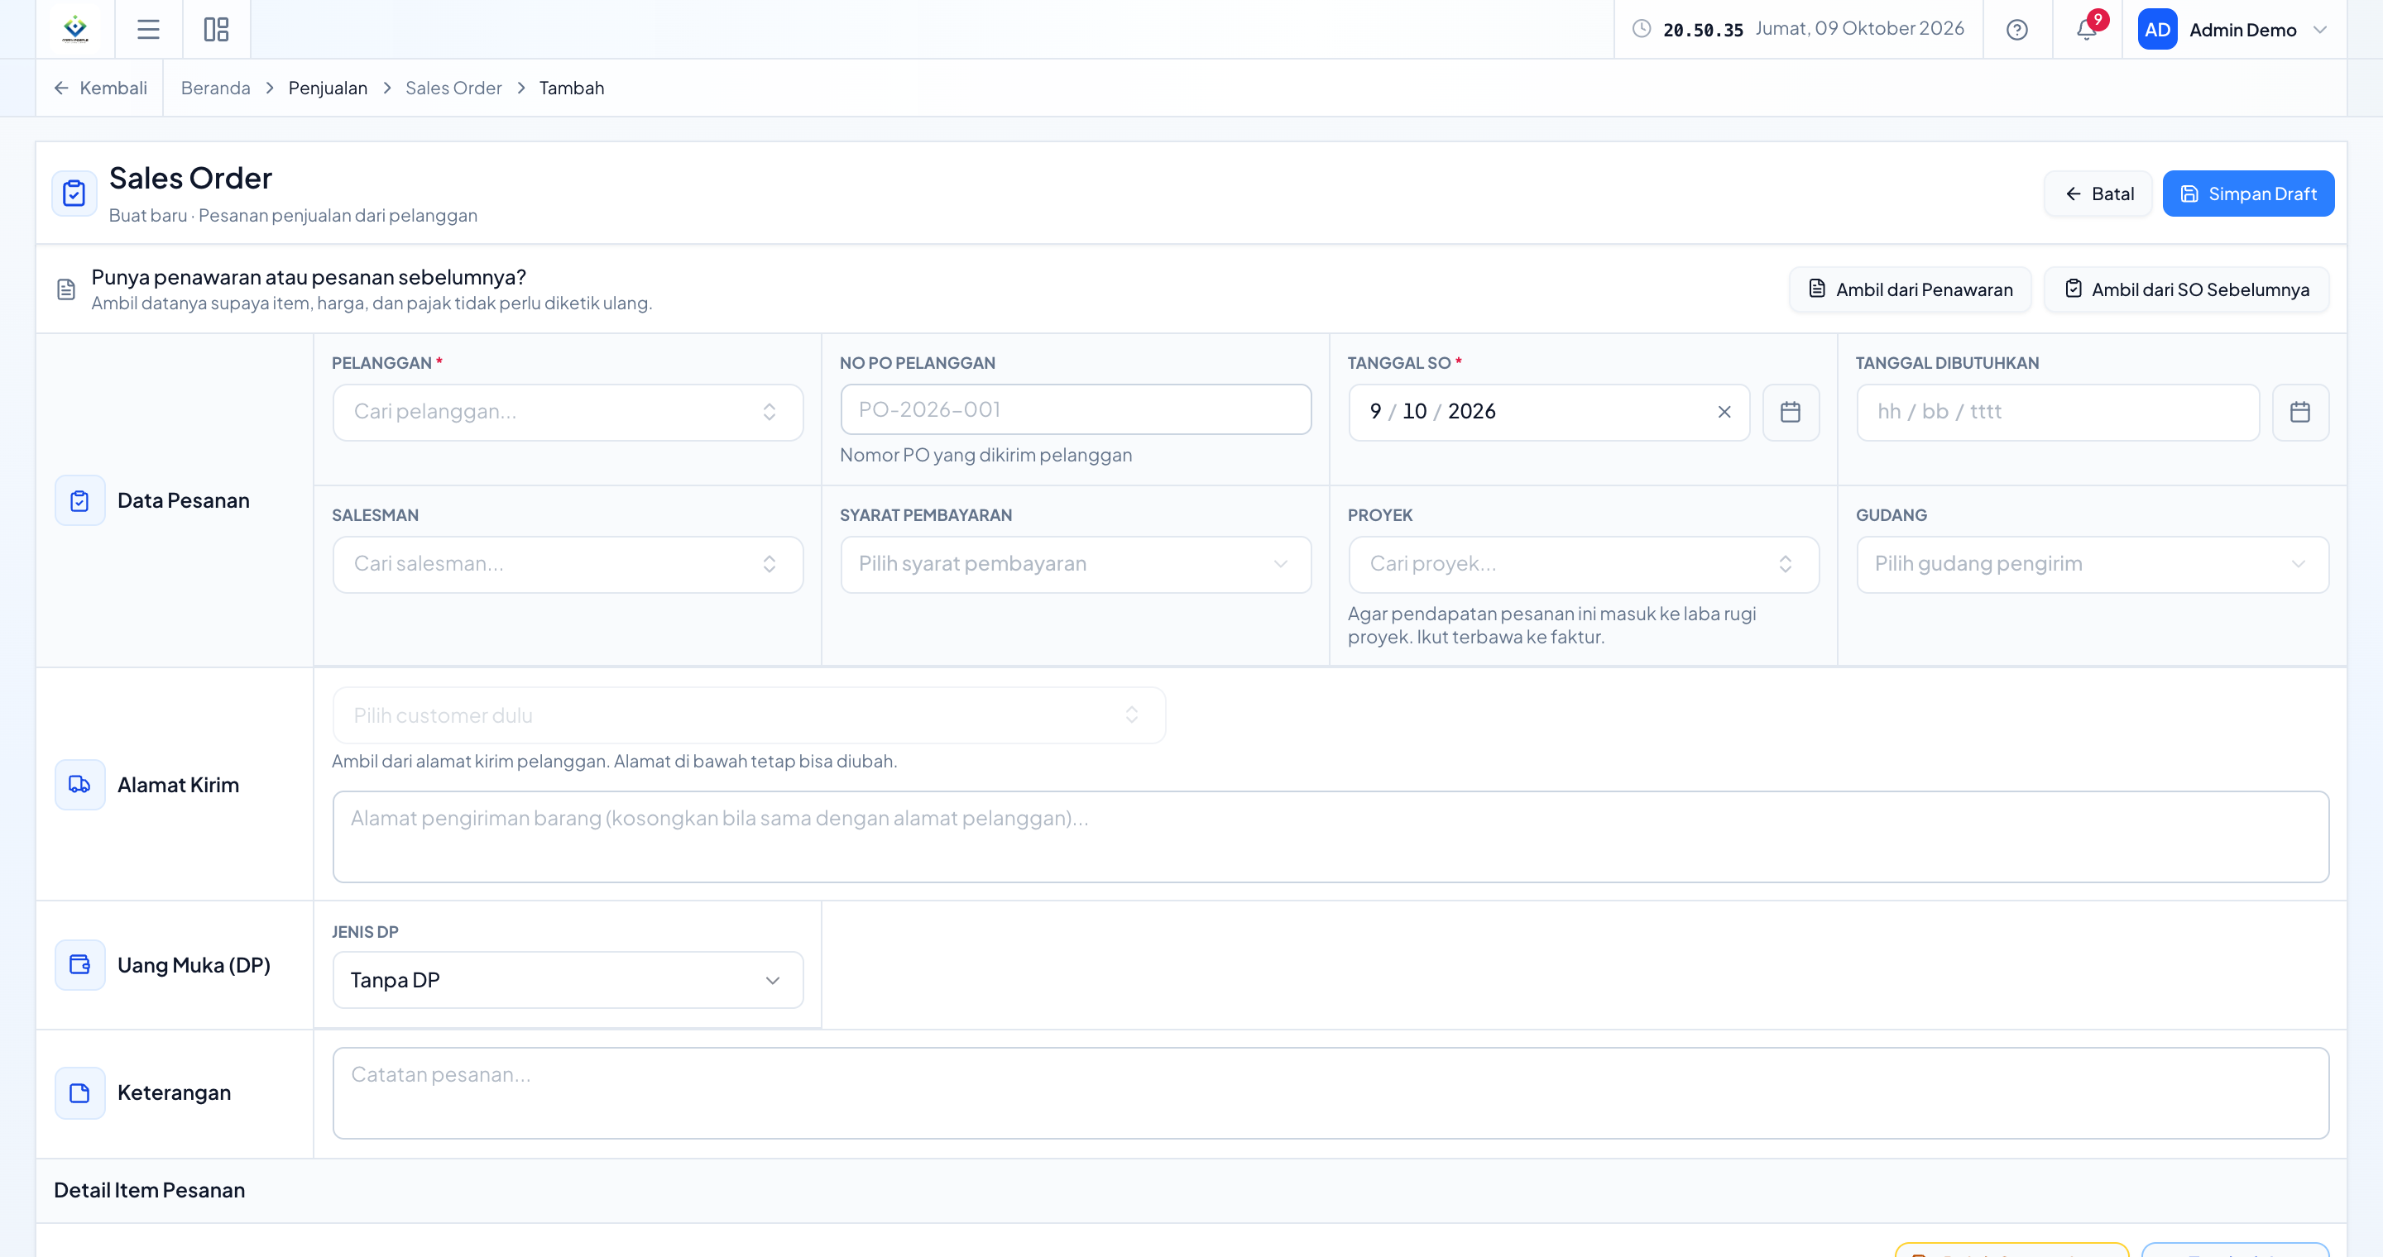Viewport: 2383px width, 1257px height.
Task: Open notifications bell with 9 badge
Action: 2087,29
